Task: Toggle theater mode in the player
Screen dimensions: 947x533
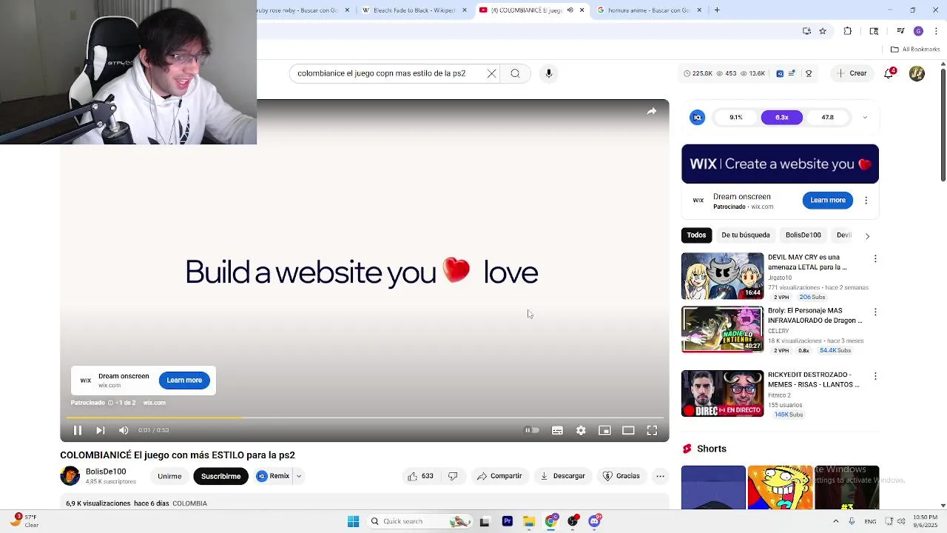Action: [x=628, y=430]
